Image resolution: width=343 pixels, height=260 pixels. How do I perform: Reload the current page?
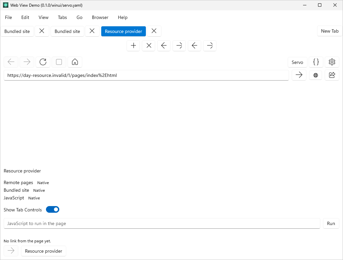43,62
